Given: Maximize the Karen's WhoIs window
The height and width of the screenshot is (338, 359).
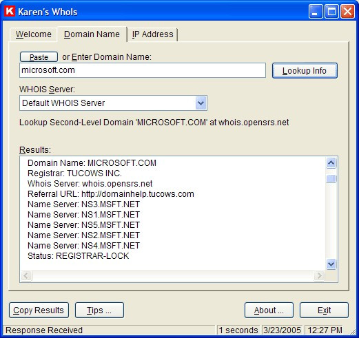Looking at the screenshot, I should coord(331,12).
